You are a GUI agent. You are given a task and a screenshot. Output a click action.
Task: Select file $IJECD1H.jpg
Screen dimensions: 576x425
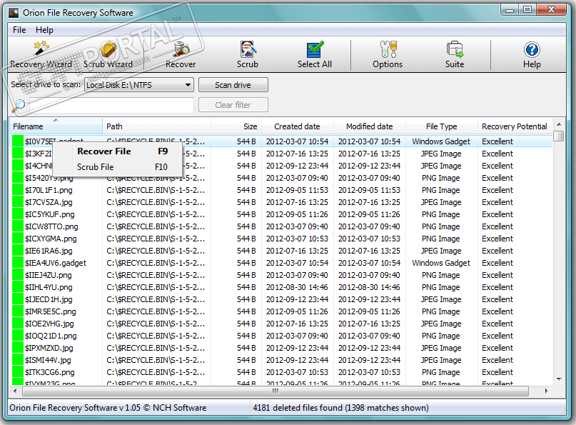[49, 299]
